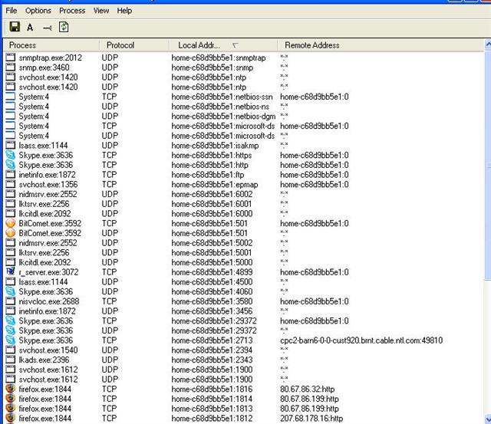Viewport: 491px width, 424px height.
Task: Click BitComet icon in UDP 501 row
Action: click(x=10, y=233)
